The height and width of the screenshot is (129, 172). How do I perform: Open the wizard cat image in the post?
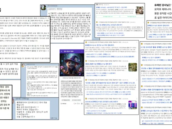(x=72, y=65)
